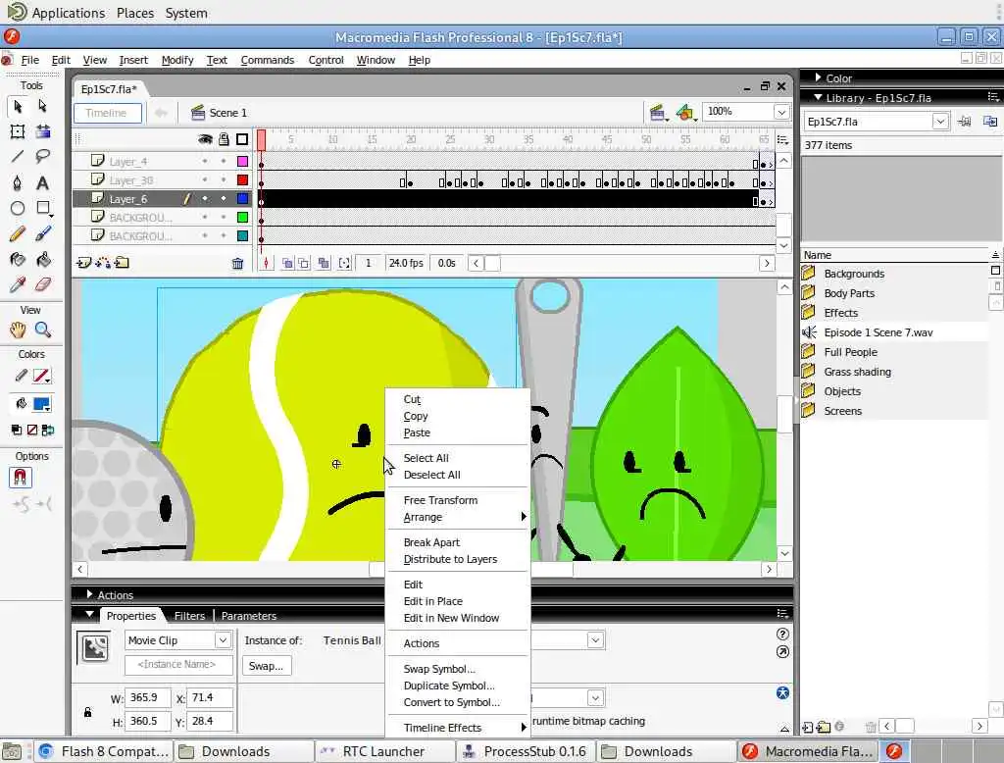This screenshot has width=1004, height=763.
Task: Toggle lock all layers padlock icon
Action: [x=224, y=139]
